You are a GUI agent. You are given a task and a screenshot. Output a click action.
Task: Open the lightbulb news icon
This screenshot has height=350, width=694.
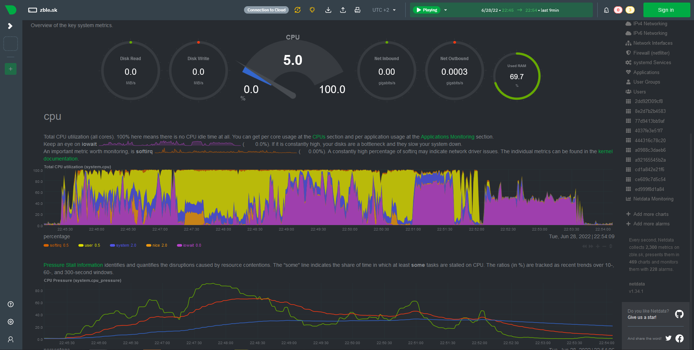[312, 10]
